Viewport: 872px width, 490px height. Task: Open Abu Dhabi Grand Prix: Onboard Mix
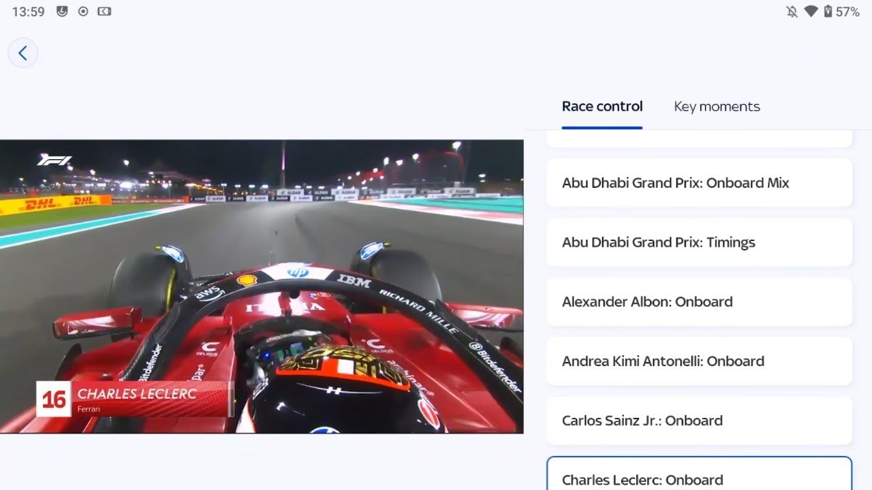coord(699,182)
